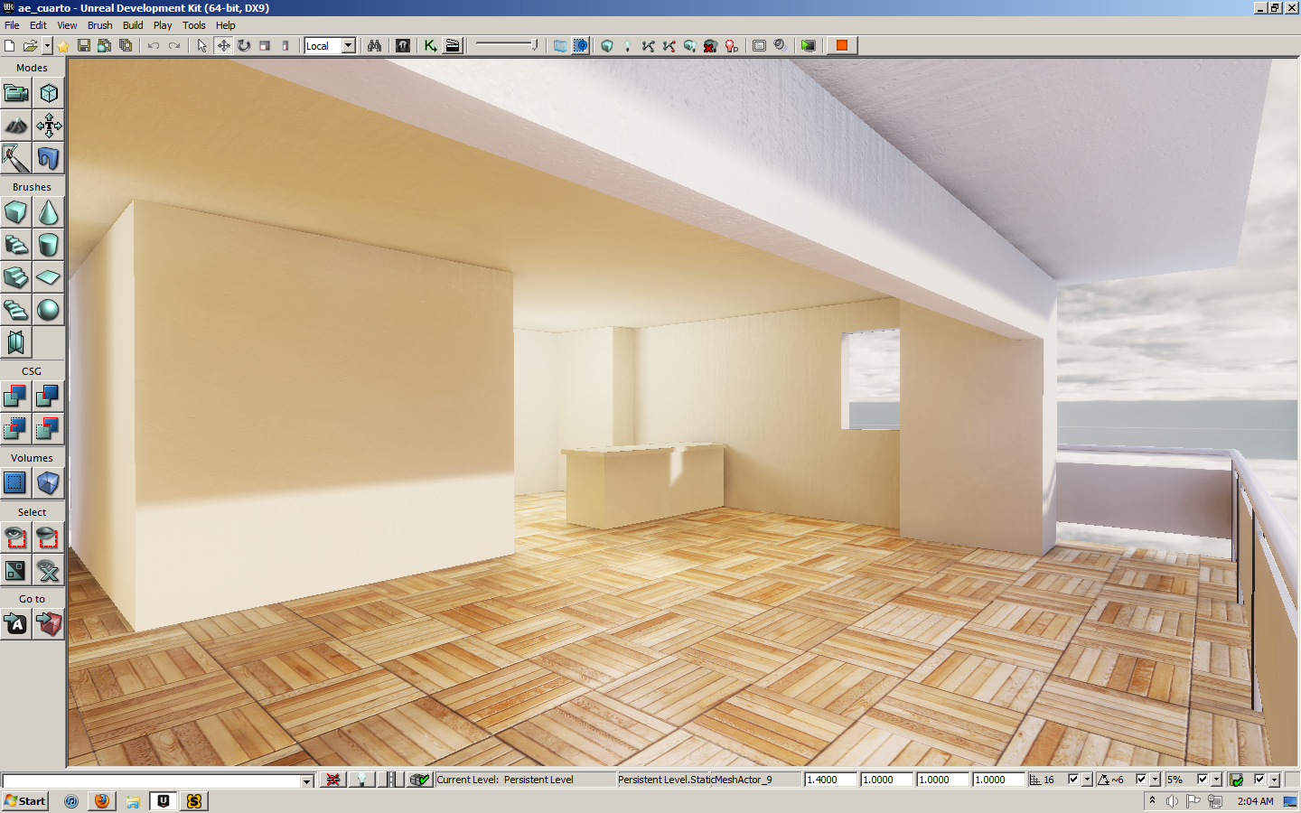Screen dimensions: 1301x813
Task: Select Camera mode in Modes panel
Action: (16, 93)
